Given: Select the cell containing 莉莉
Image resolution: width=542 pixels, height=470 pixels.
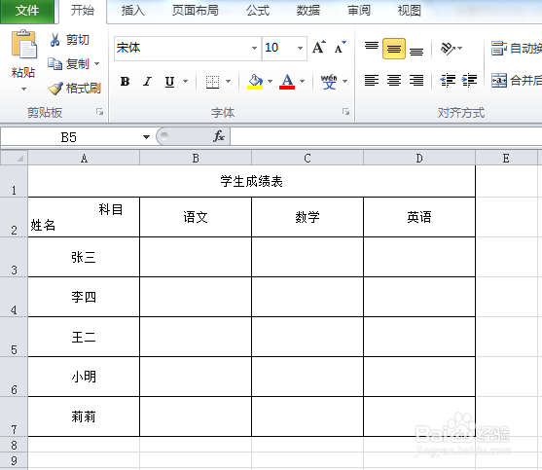Looking at the screenshot, I should [x=84, y=416].
